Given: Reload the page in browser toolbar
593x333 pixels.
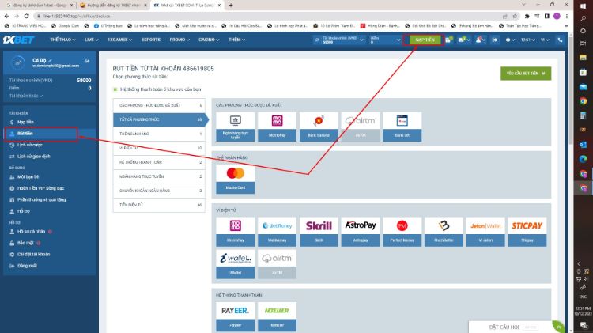Looking at the screenshot, I should (26, 17).
